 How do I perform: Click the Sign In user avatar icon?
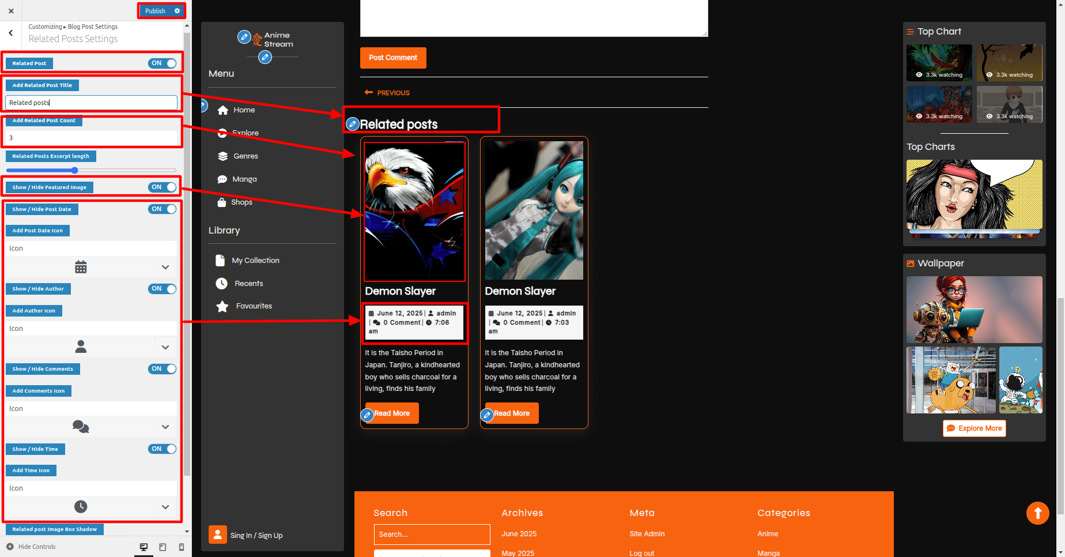pos(217,535)
